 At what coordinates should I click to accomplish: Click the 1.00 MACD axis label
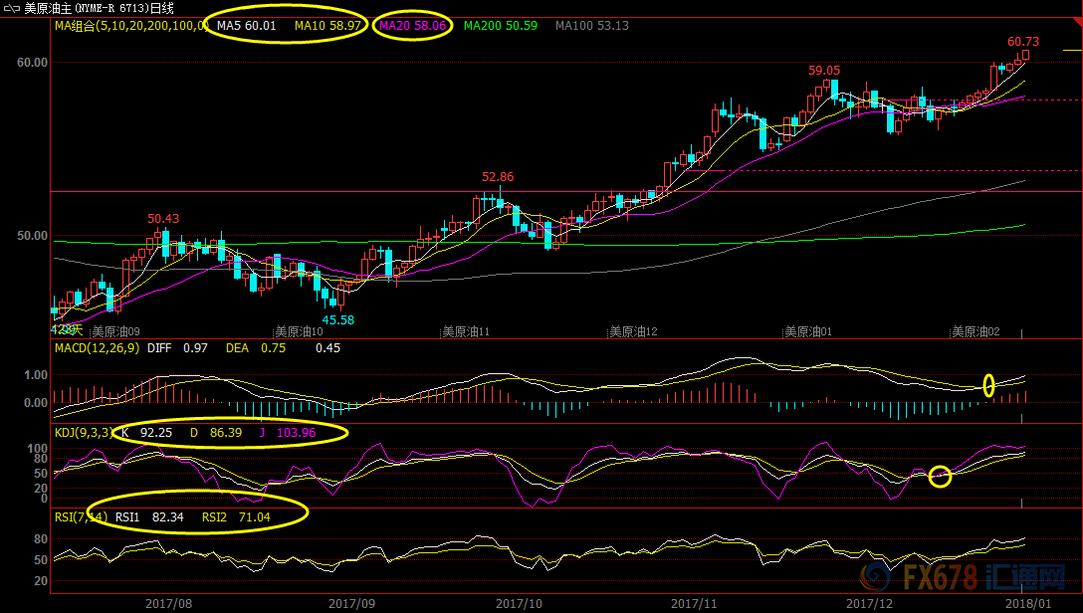pyautogui.click(x=36, y=375)
